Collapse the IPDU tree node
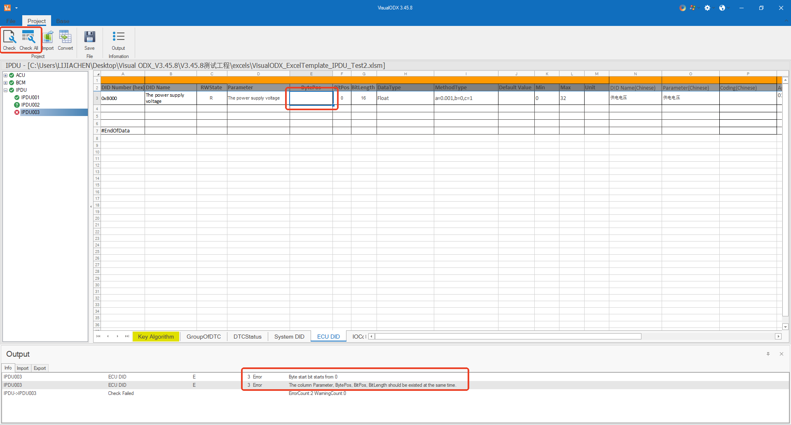The width and height of the screenshot is (791, 425). (6, 90)
